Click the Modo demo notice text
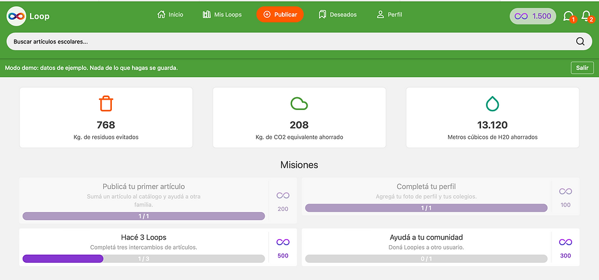 tap(91, 68)
